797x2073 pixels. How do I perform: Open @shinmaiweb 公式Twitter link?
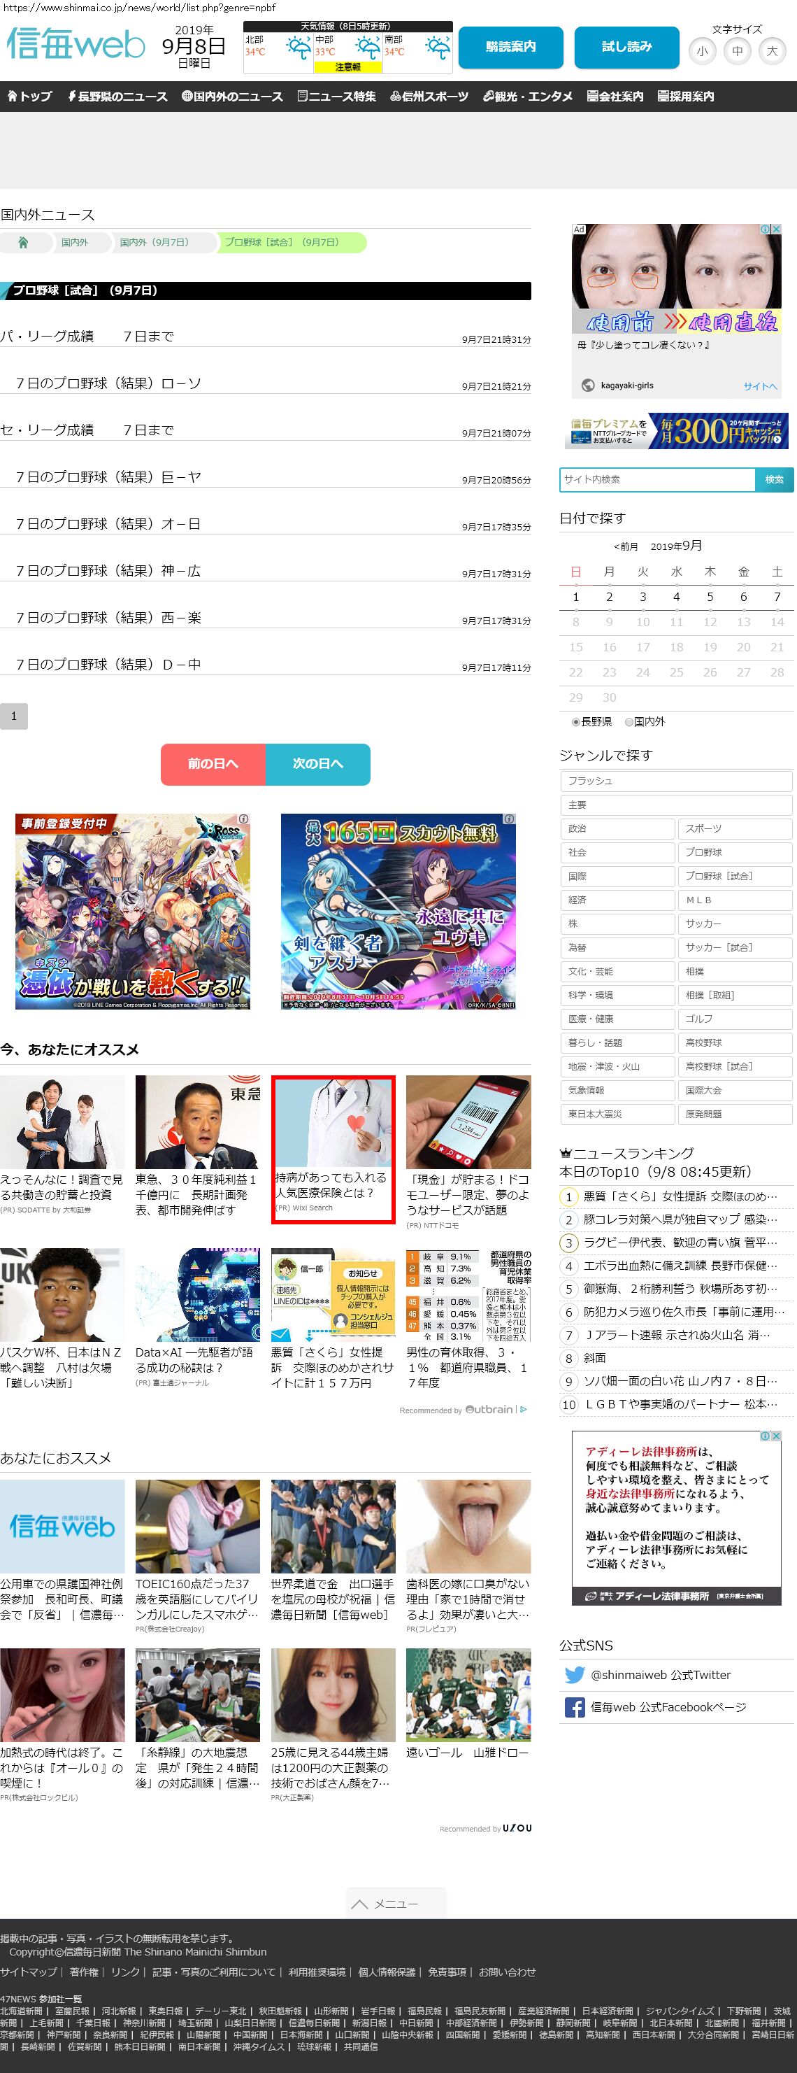point(660,1675)
